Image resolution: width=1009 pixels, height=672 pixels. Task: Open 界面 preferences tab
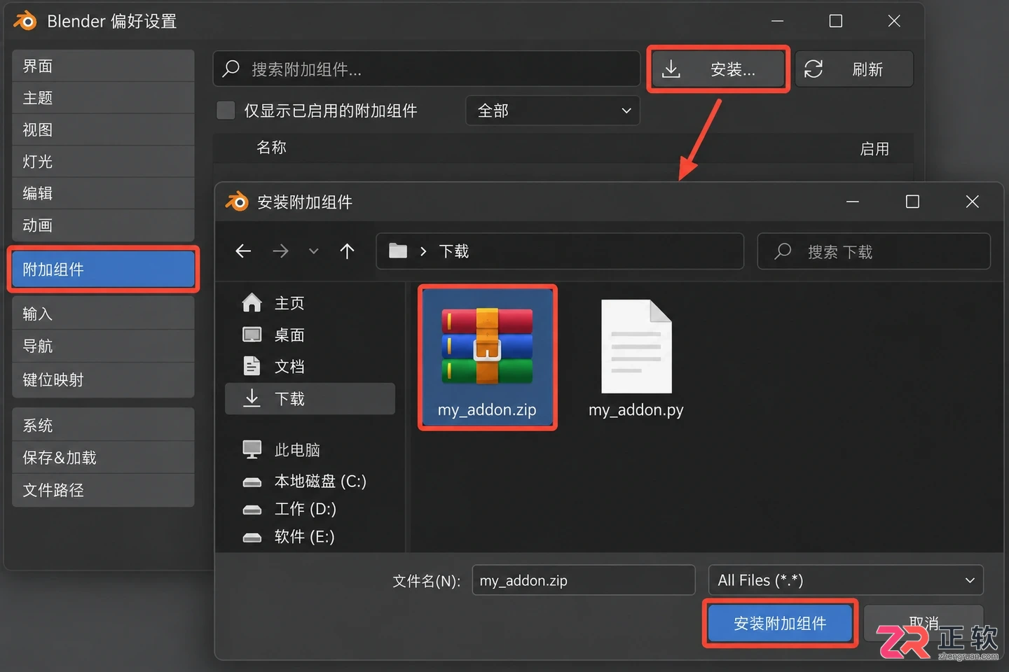[x=103, y=66]
